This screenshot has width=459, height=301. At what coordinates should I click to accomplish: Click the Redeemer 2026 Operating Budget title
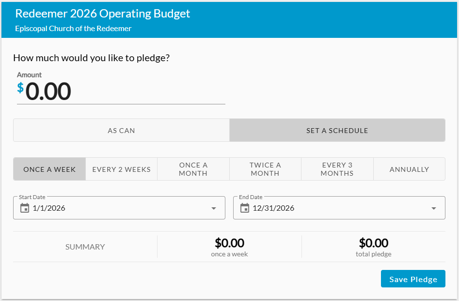[x=103, y=14]
